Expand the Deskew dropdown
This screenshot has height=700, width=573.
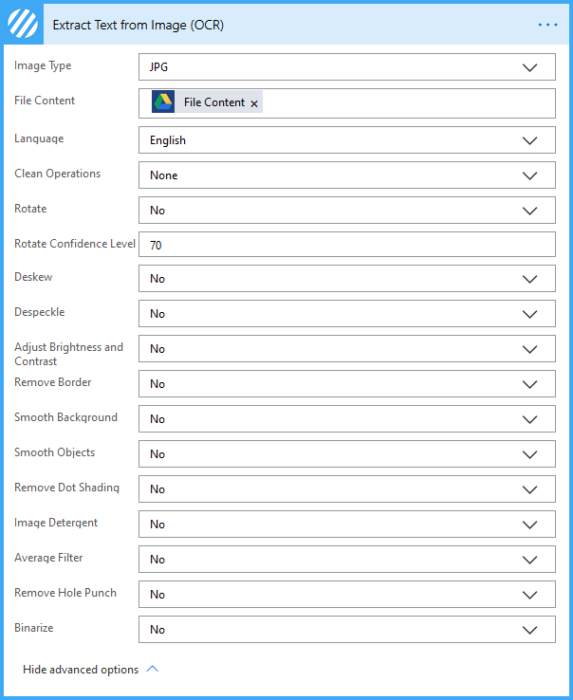[347, 279]
